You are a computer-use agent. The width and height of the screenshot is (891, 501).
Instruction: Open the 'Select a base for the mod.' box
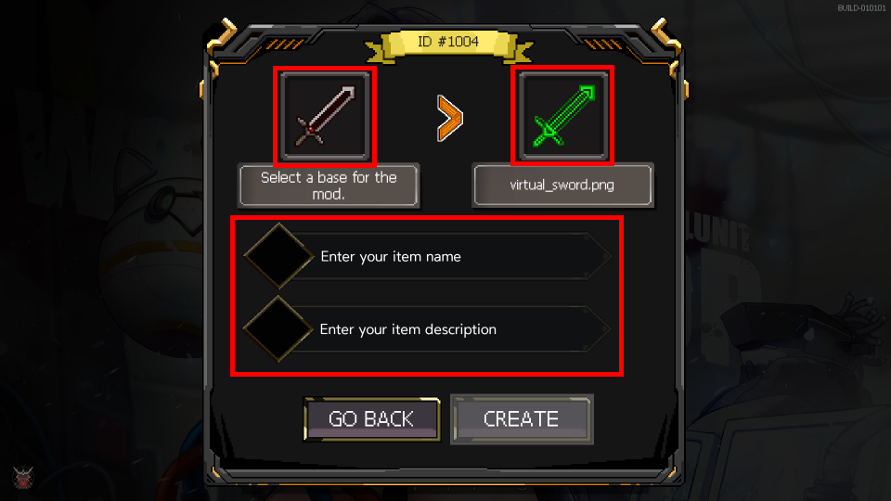click(329, 186)
